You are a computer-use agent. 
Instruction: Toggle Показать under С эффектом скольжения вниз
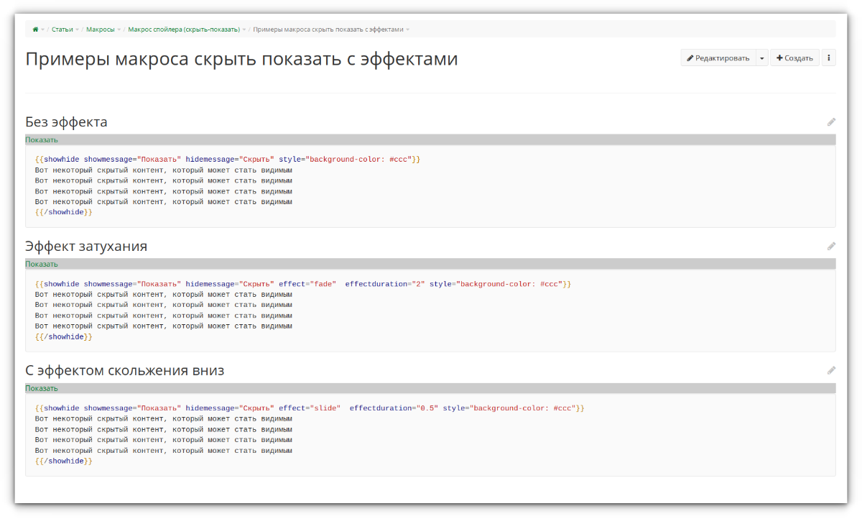point(42,388)
